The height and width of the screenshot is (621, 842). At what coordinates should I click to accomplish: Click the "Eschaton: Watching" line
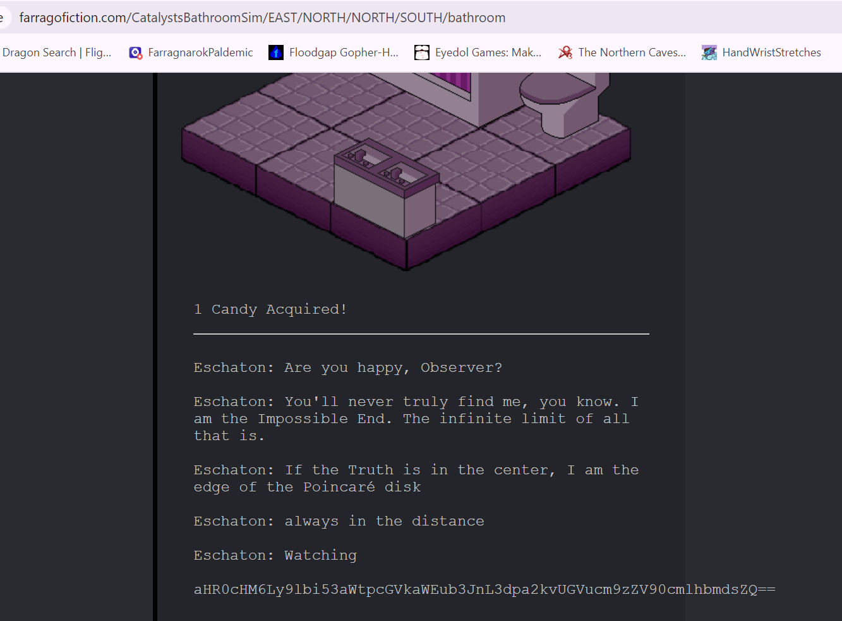tap(275, 555)
